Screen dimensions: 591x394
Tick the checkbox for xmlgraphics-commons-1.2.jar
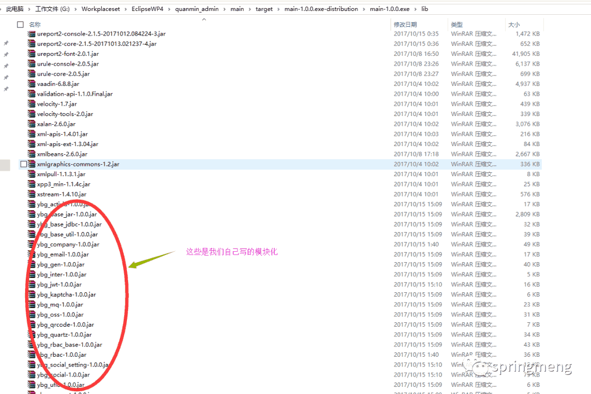tap(24, 164)
